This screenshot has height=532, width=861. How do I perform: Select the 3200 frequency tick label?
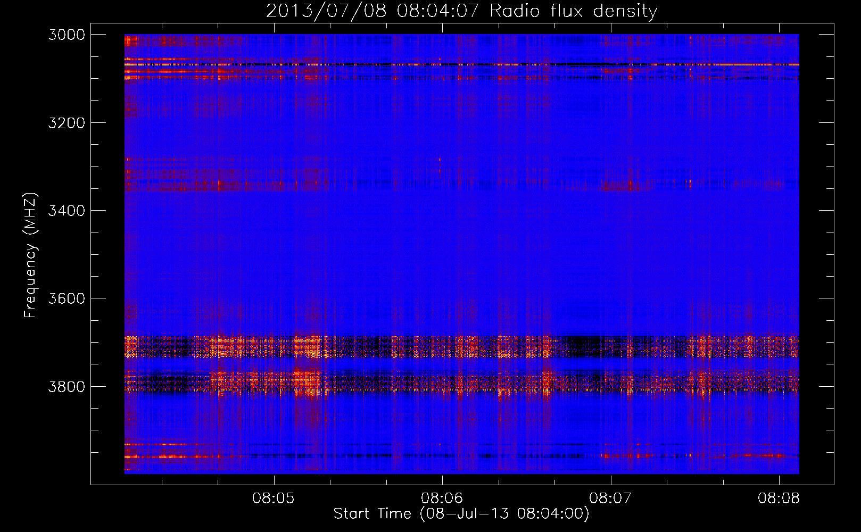click(67, 123)
